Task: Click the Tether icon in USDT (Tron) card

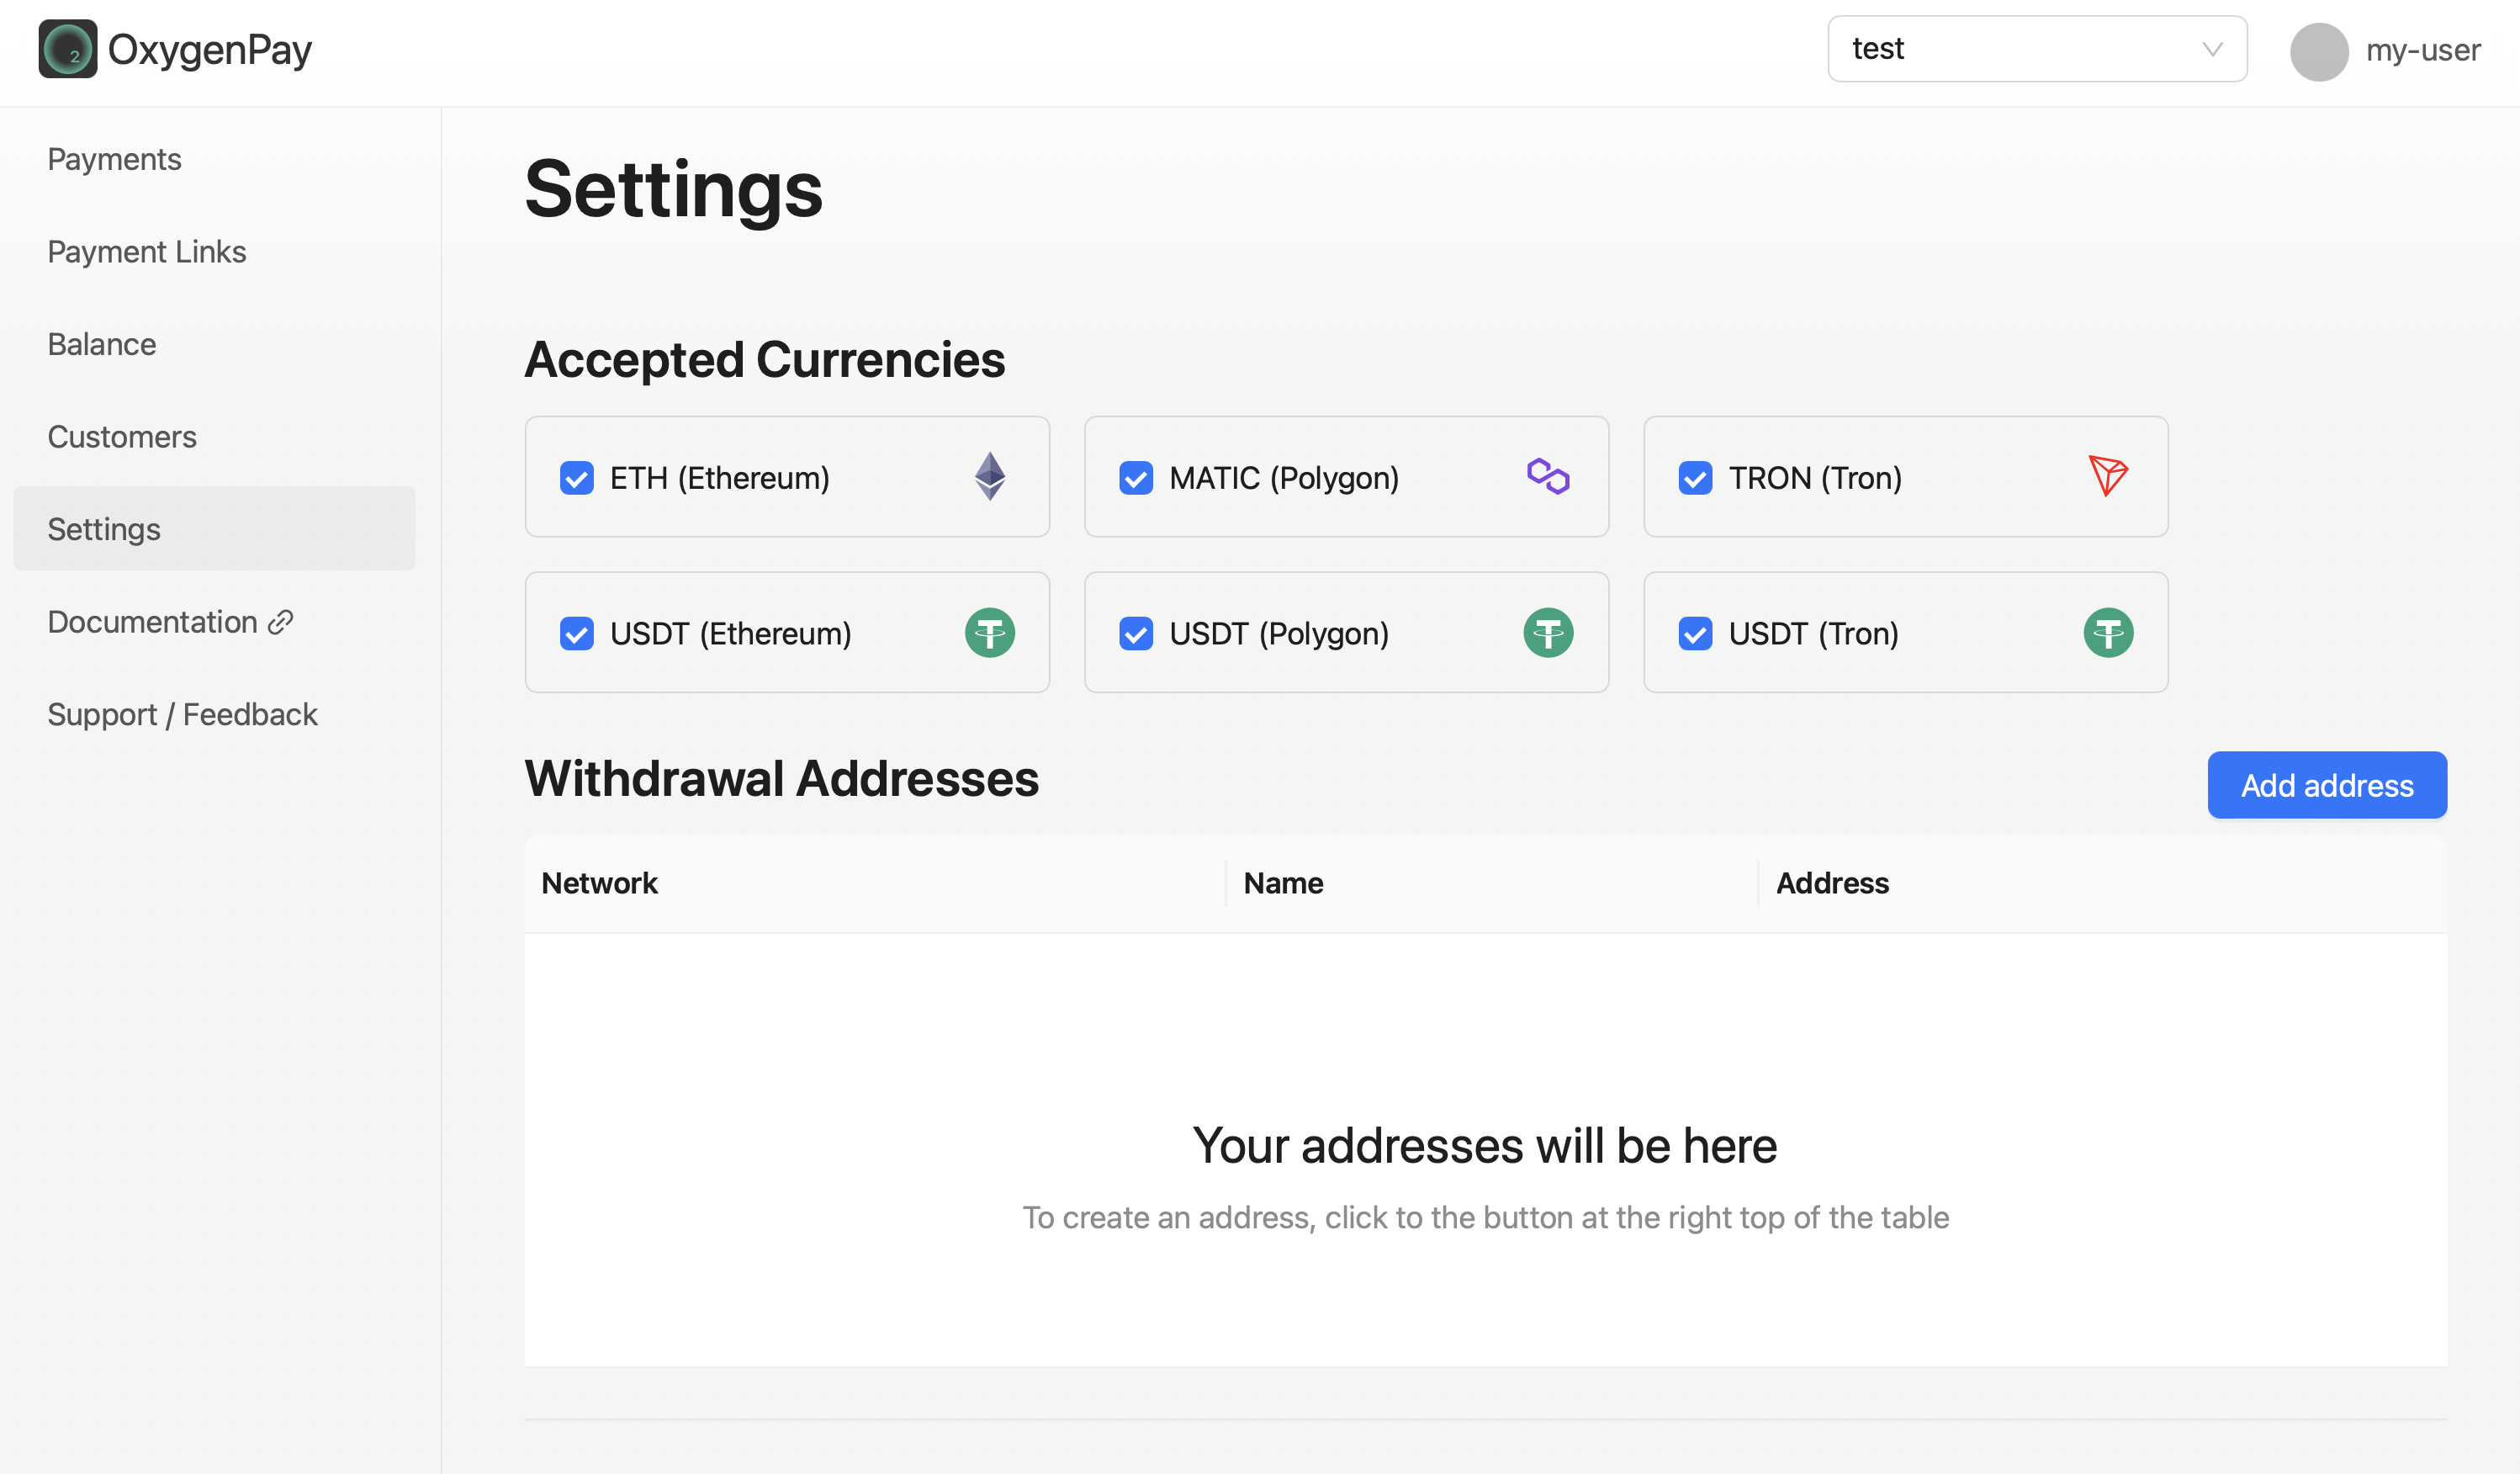Action: tap(2107, 632)
